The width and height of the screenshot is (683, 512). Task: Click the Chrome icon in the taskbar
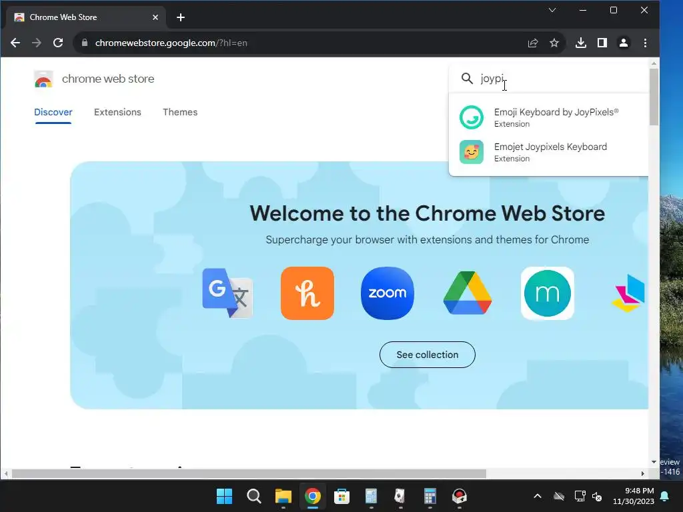pyautogui.click(x=312, y=496)
